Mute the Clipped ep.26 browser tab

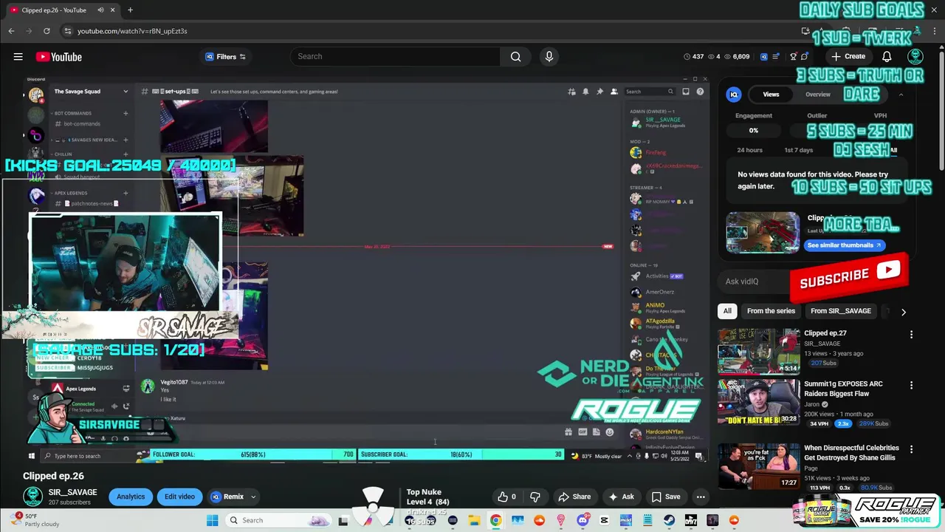click(100, 10)
